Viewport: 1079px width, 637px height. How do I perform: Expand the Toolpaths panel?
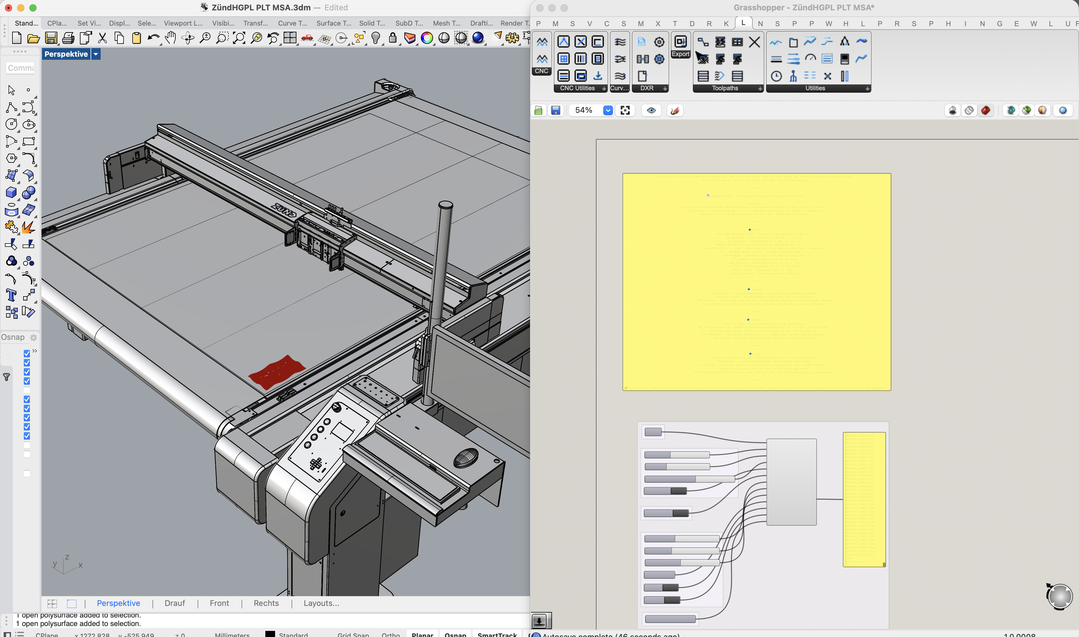point(760,88)
